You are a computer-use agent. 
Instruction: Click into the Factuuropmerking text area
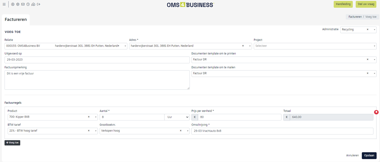(x=97, y=80)
